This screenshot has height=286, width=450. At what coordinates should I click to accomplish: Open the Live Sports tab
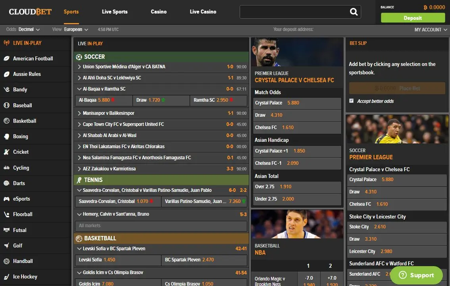click(x=115, y=12)
